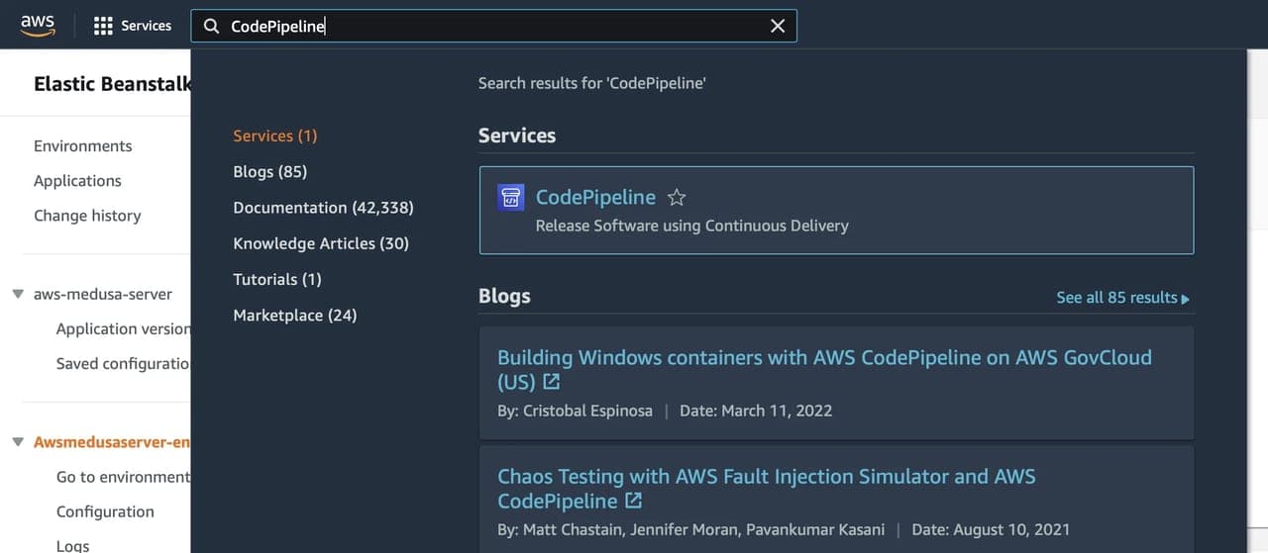Click 'By: Cristobal Espinosa' author text
Image resolution: width=1268 pixels, height=553 pixels.
point(575,411)
